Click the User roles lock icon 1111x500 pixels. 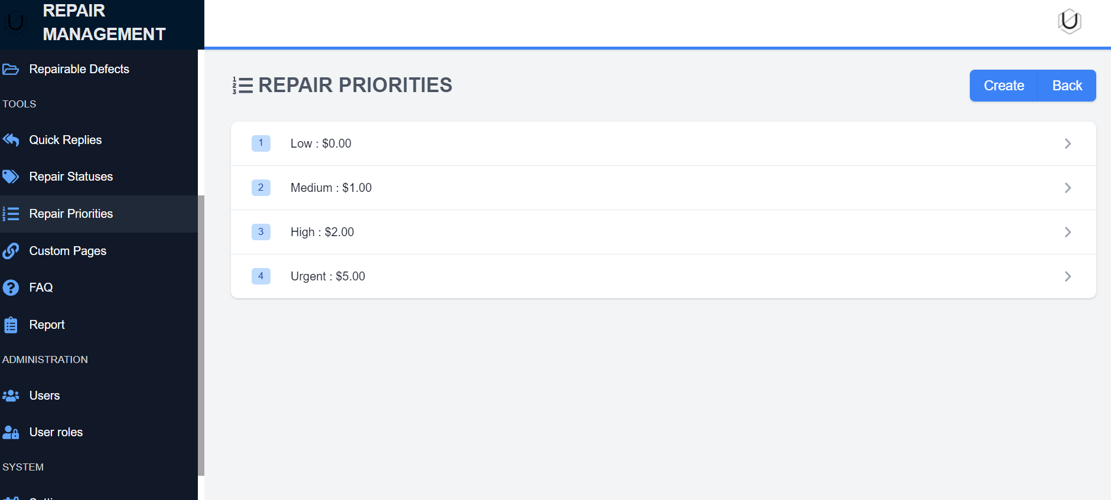(x=11, y=432)
